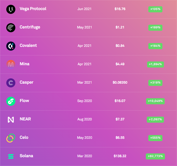The width and height of the screenshot is (177, 166).
Task: Select the $0.08350 Casper price
Action: (x=120, y=82)
